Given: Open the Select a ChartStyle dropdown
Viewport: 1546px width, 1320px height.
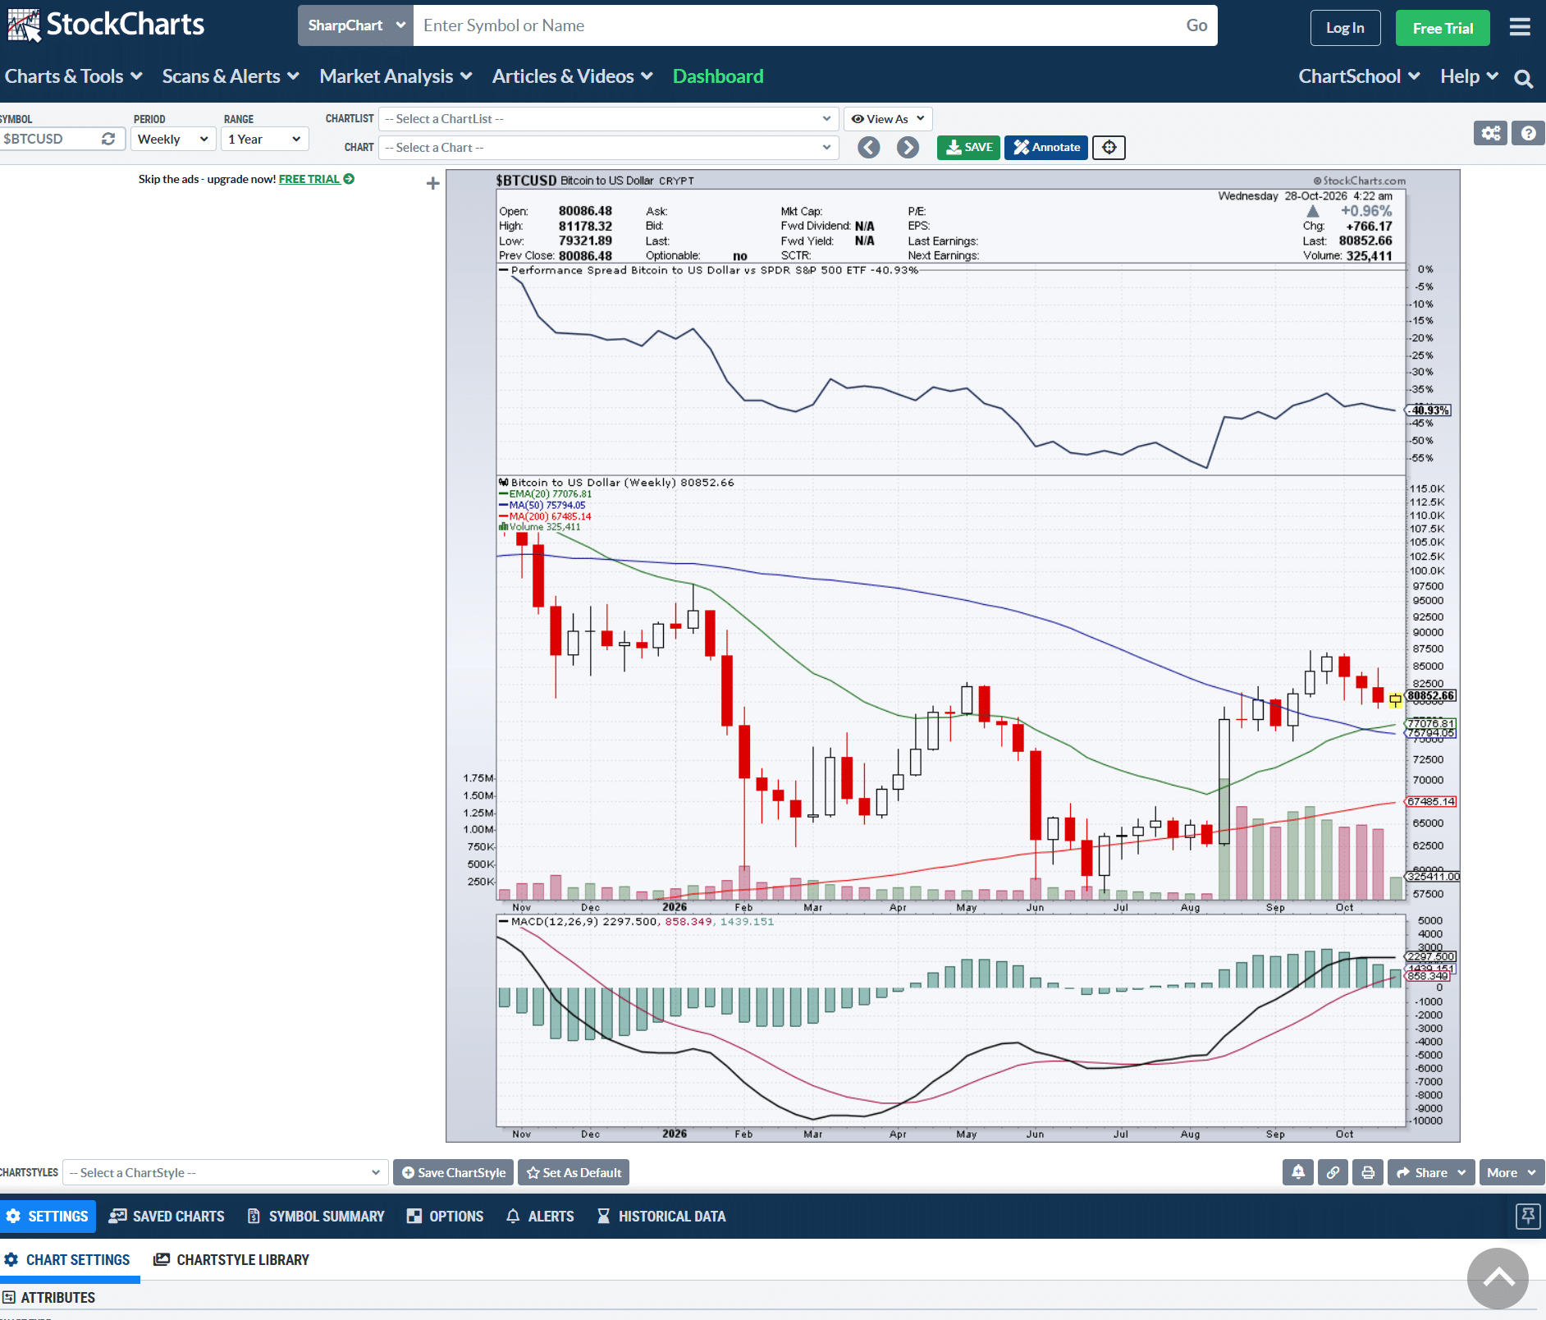Looking at the screenshot, I should pyautogui.click(x=225, y=1172).
